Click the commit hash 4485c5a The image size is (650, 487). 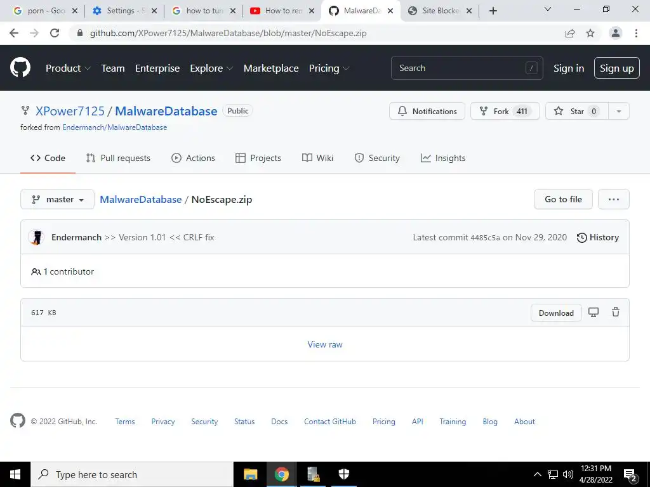[485, 238]
